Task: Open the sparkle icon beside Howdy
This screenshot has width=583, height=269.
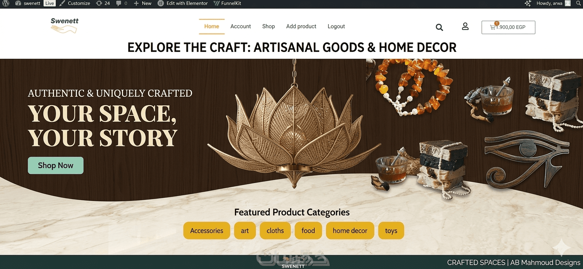Action: (x=528, y=3)
